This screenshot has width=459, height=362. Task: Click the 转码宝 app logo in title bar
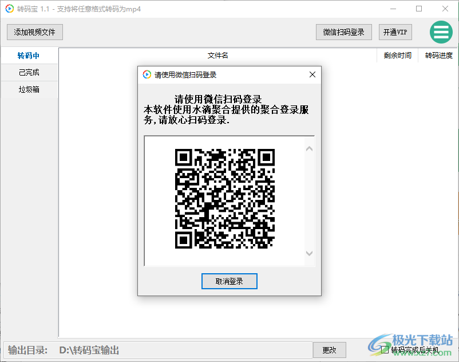(9, 9)
